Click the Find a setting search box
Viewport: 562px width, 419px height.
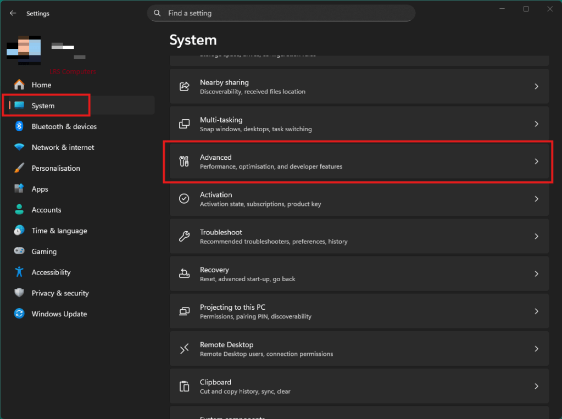[x=281, y=13]
